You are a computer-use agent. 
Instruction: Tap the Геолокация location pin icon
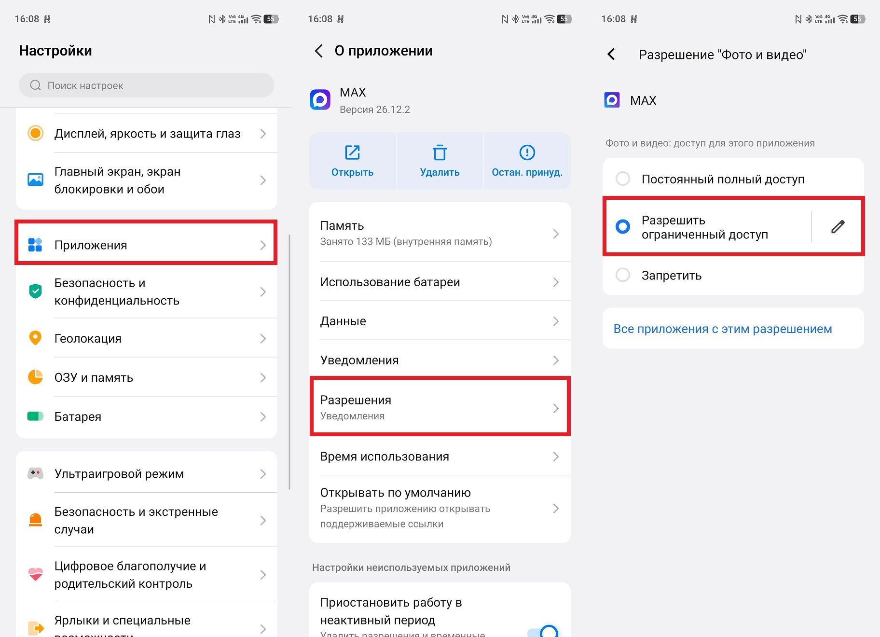[35, 338]
